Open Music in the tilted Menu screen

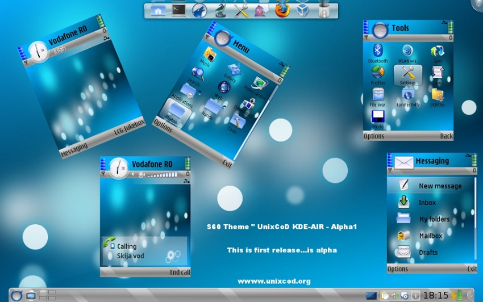click(209, 56)
